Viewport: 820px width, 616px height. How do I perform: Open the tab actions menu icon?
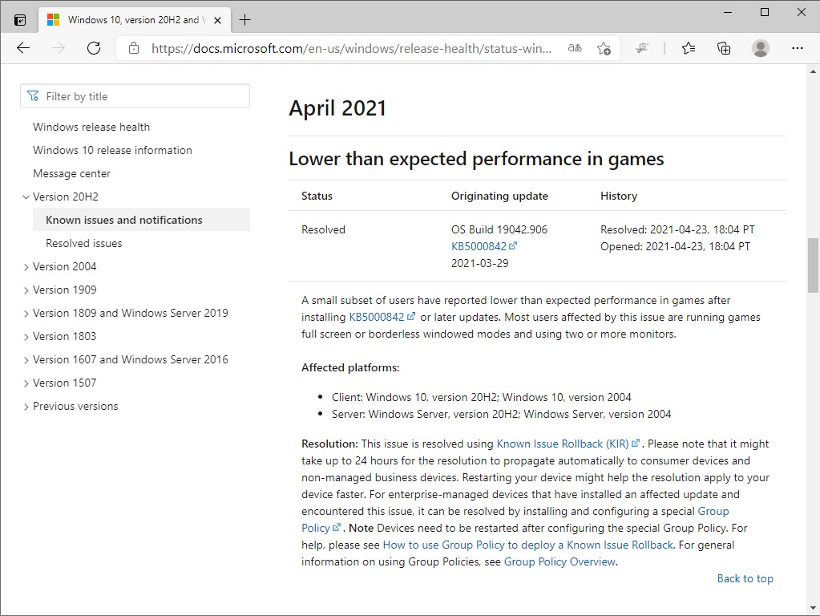[20, 19]
